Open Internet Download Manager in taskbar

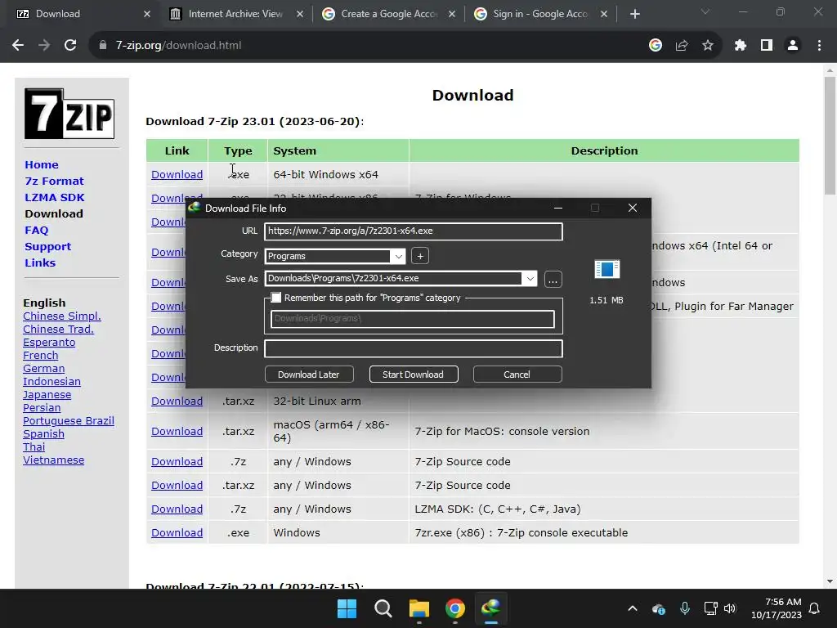[491, 608]
